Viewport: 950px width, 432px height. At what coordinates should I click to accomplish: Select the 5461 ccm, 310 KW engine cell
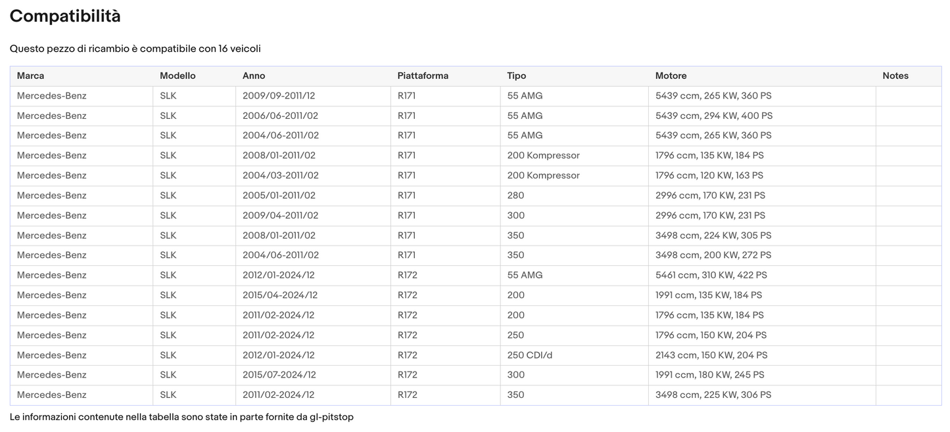tap(711, 275)
